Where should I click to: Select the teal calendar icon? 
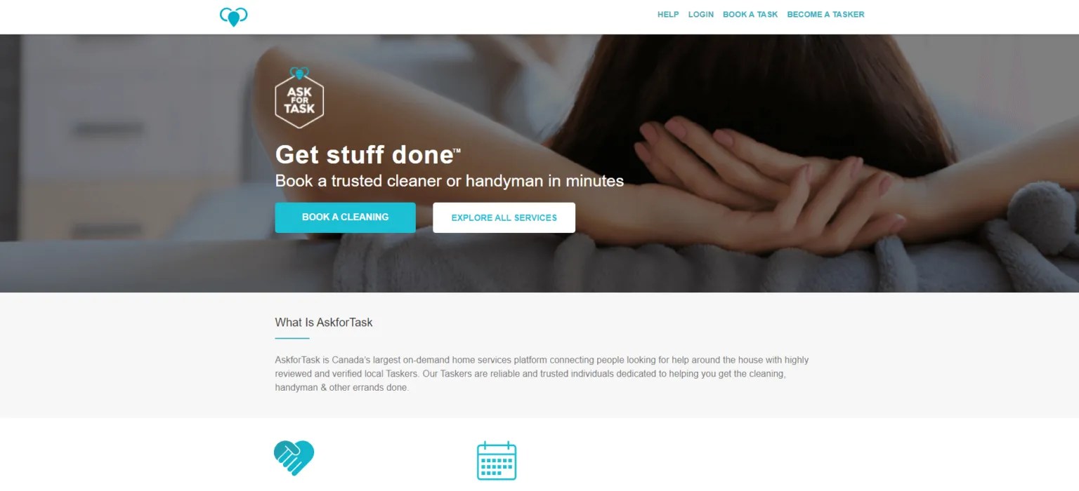tap(497, 461)
